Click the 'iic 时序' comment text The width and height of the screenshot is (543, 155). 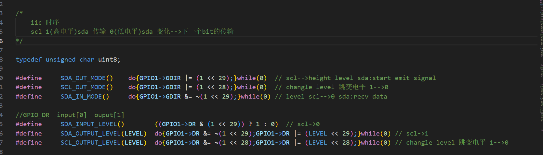45,22
